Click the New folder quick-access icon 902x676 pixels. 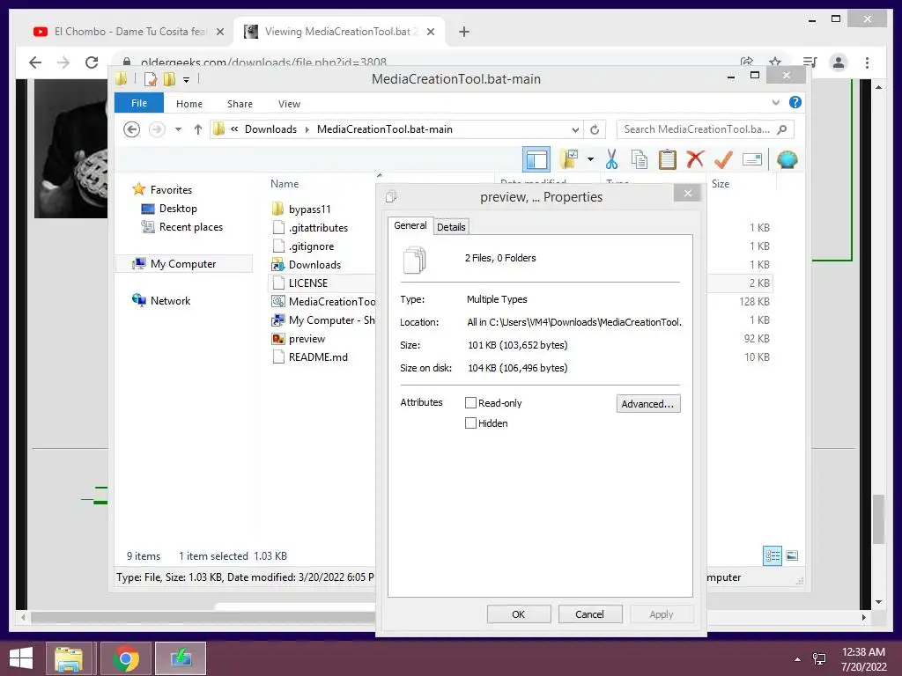point(169,78)
